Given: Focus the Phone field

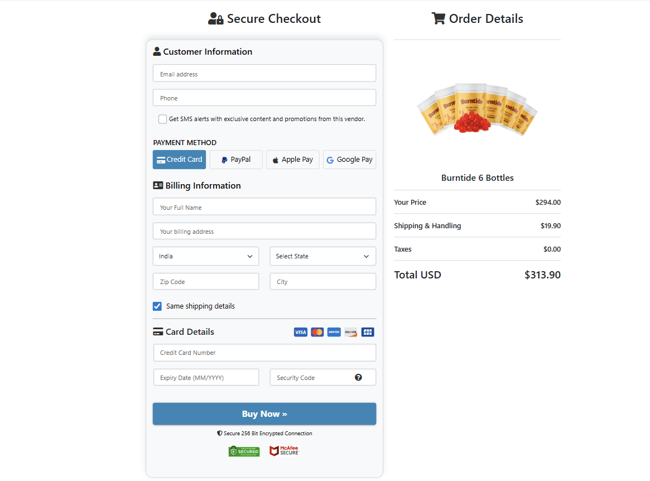Looking at the screenshot, I should click(264, 98).
